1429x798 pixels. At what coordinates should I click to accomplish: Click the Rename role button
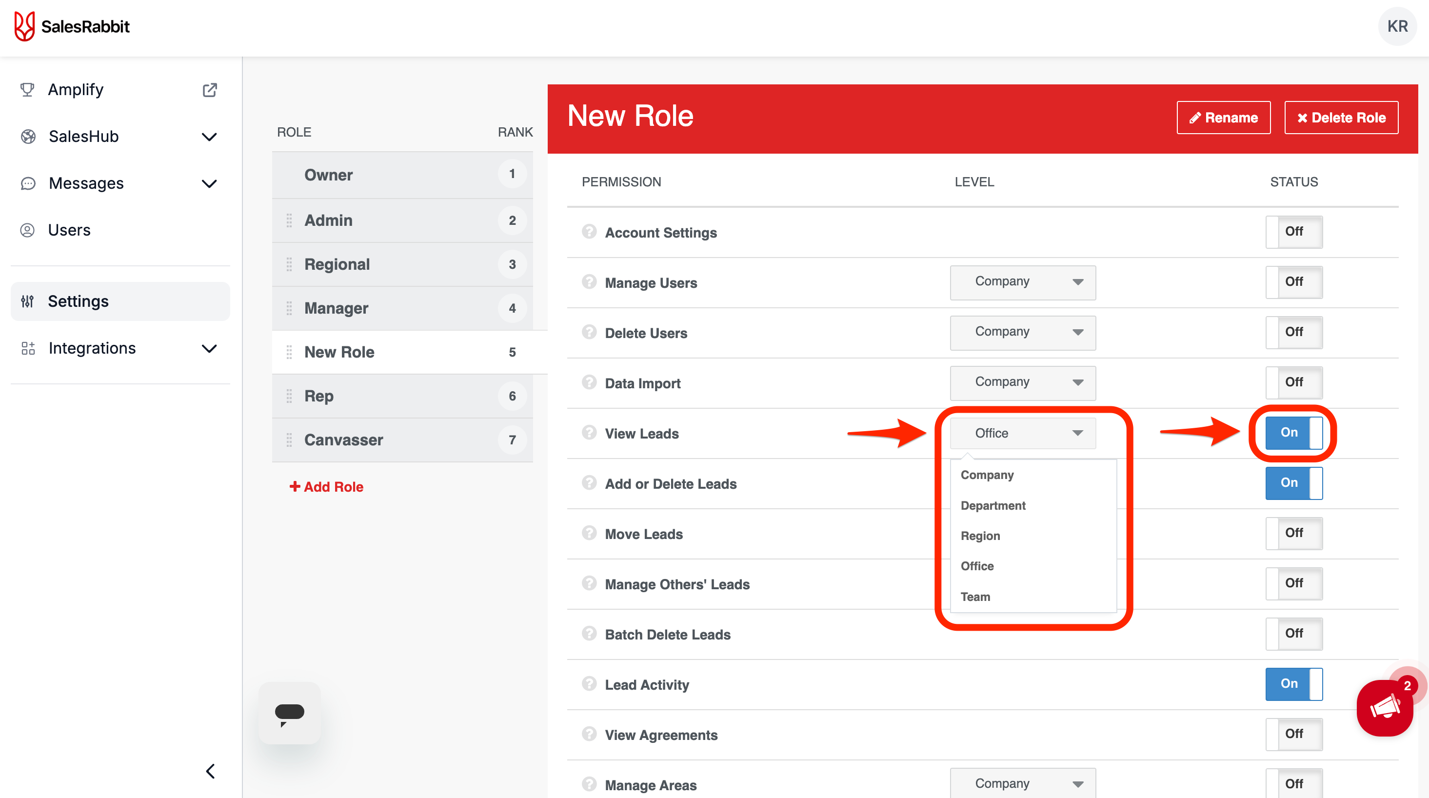1223,118
